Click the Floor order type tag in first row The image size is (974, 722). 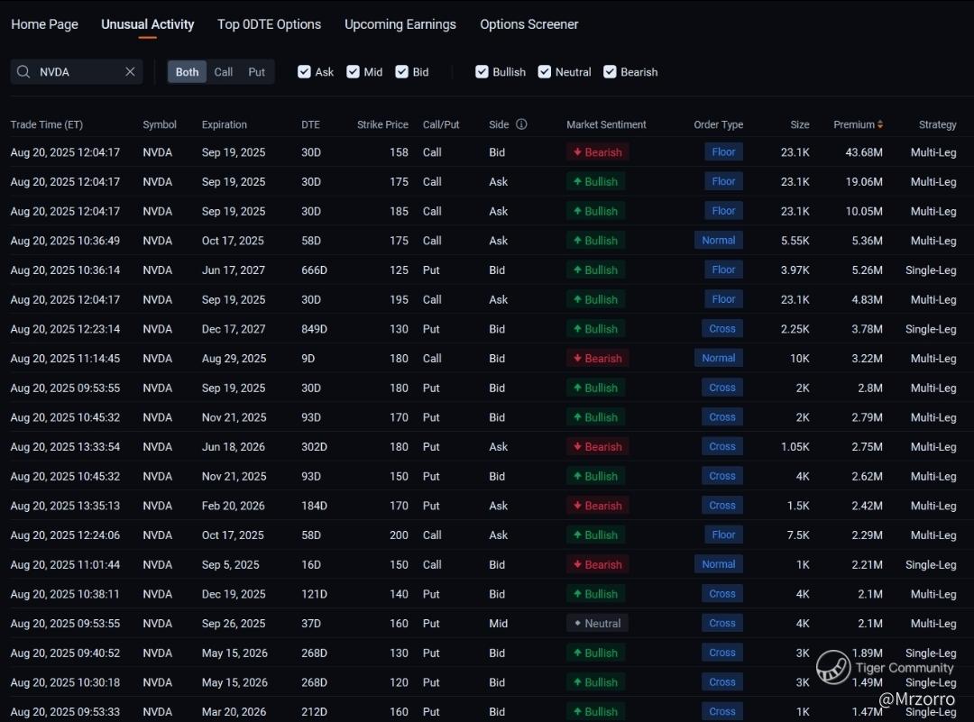point(723,152)
